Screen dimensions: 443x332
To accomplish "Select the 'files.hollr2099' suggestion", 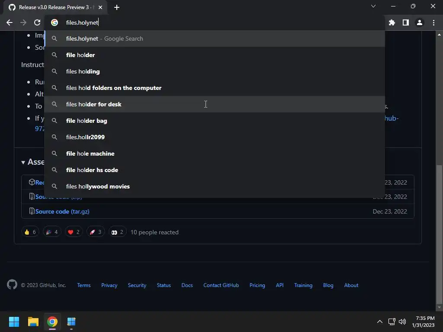I will 215,137.
